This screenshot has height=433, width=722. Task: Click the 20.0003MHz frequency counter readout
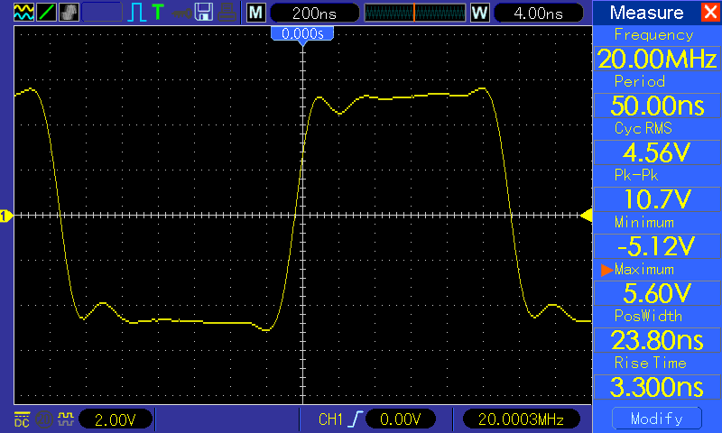coord(521,419)
